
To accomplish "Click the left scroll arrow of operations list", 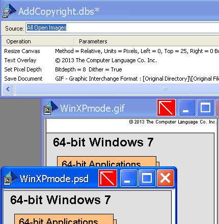I will tap(8, 89).
